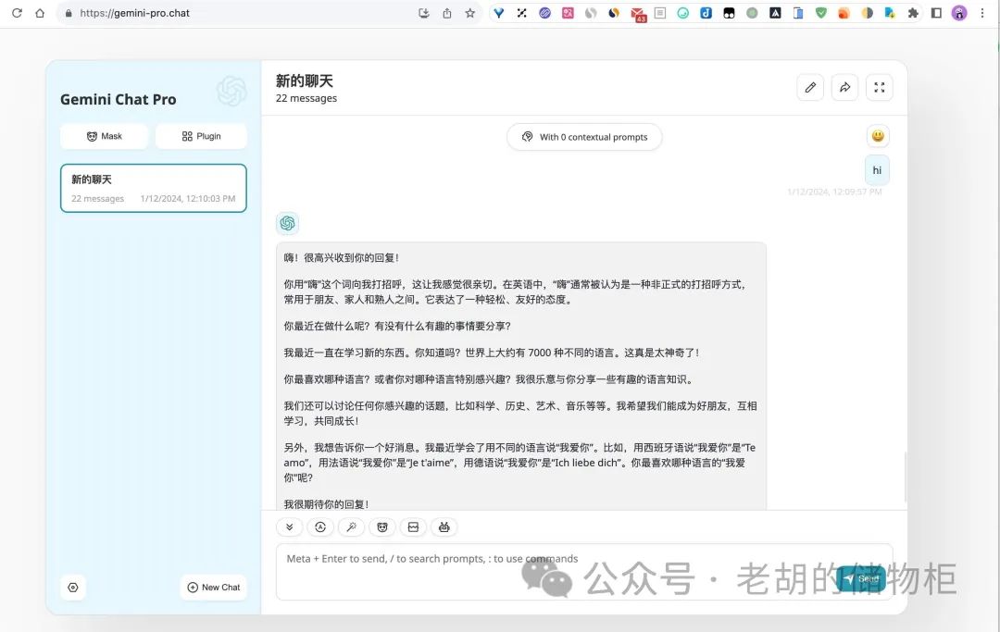The width and height of the screenshot is (1000, 632).
Task: Click the Send button
Action: [861, 578]
